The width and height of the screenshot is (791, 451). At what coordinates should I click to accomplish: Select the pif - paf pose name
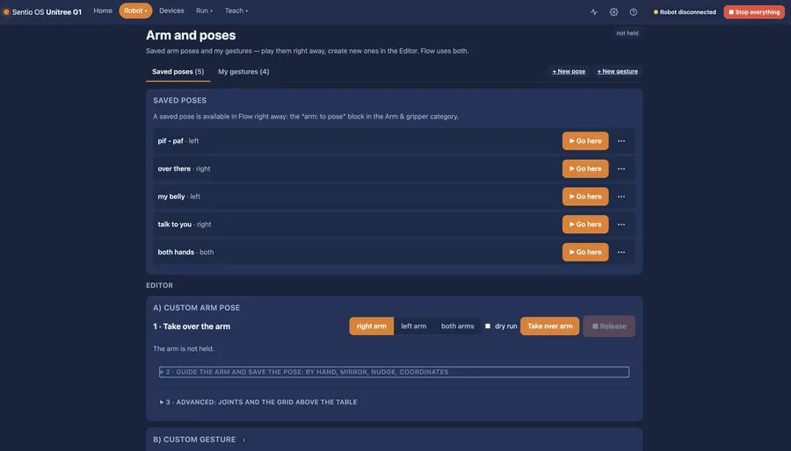coord(171,141)
